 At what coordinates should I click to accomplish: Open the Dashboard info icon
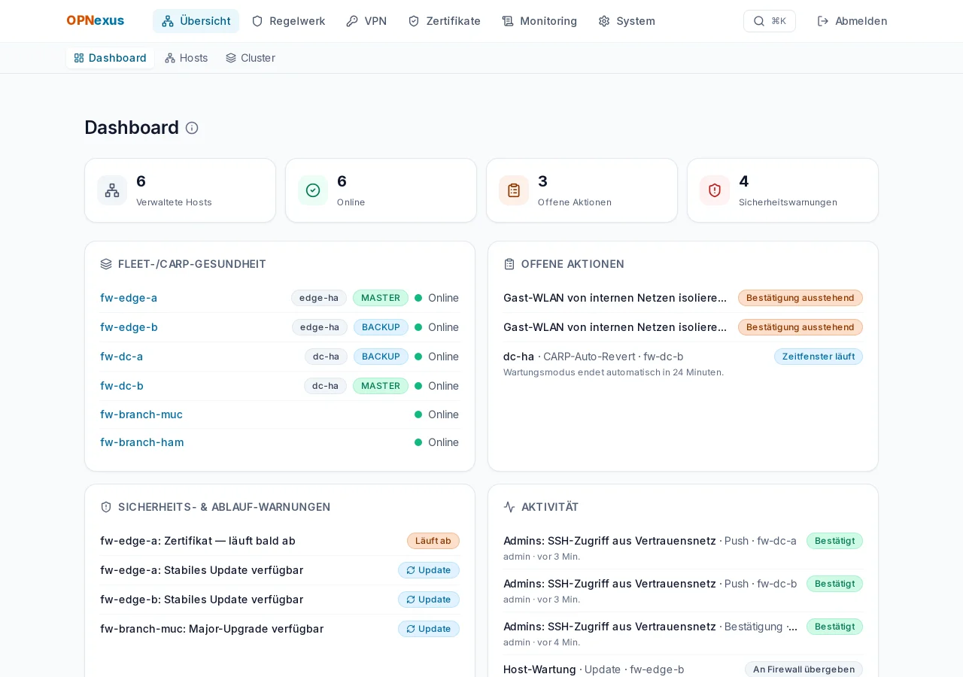pyautogui.click(x=192, y=128)
